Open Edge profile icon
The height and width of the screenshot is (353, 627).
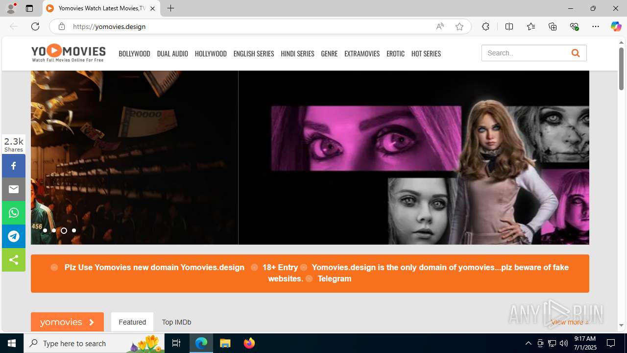pyautogui.click(x=11, y=8)
